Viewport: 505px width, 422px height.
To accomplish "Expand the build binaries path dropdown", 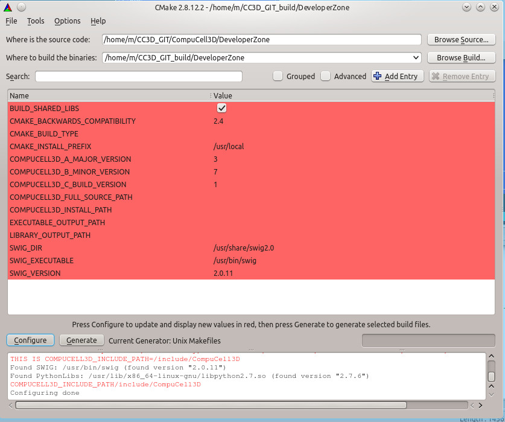I will pos(416,58).
